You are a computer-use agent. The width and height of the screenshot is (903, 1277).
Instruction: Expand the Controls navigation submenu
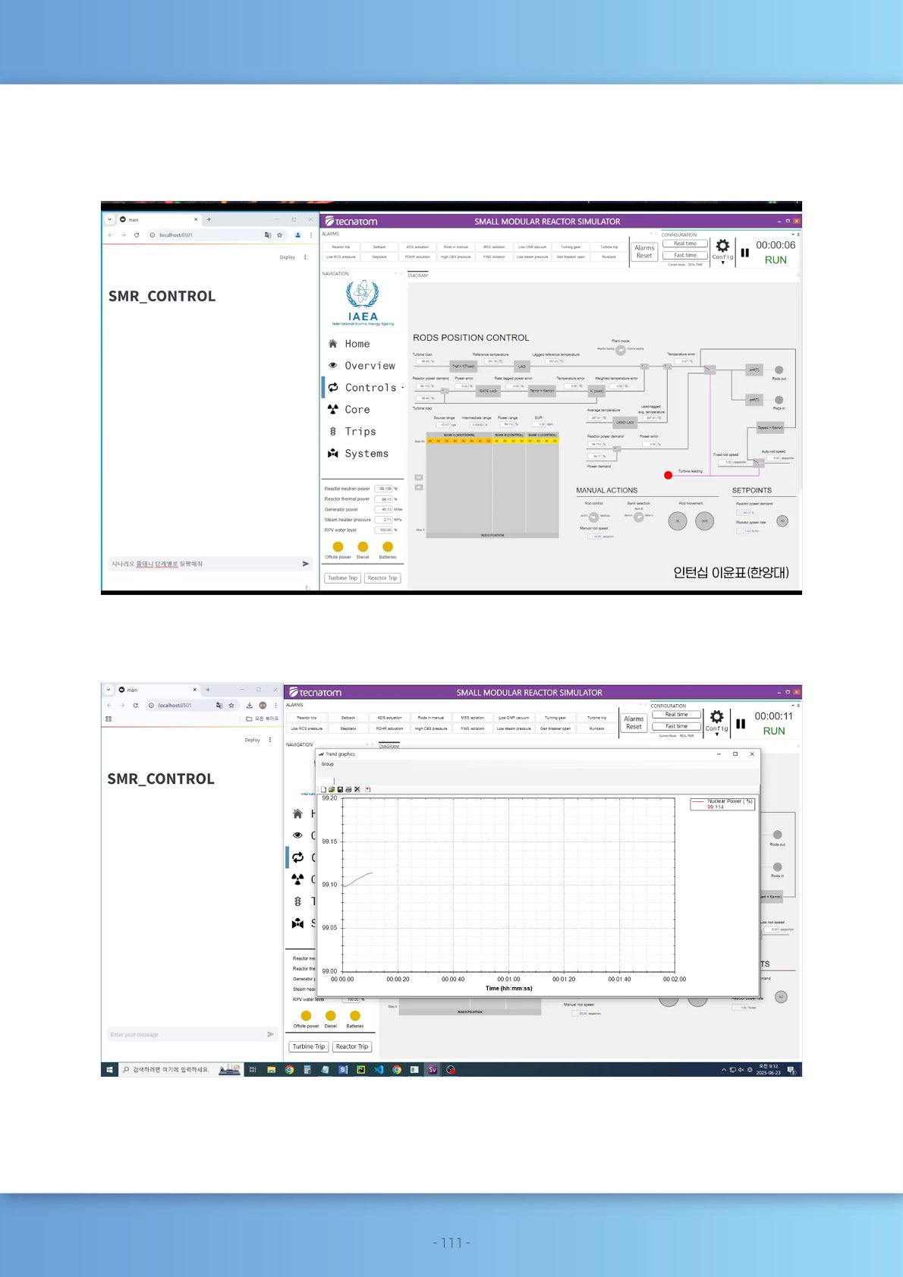pyautogui.click(x=402, y=388)
